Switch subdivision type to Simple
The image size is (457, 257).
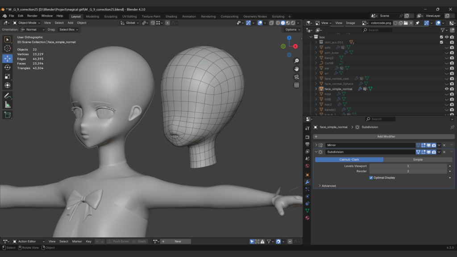click(x=418, y=159)
